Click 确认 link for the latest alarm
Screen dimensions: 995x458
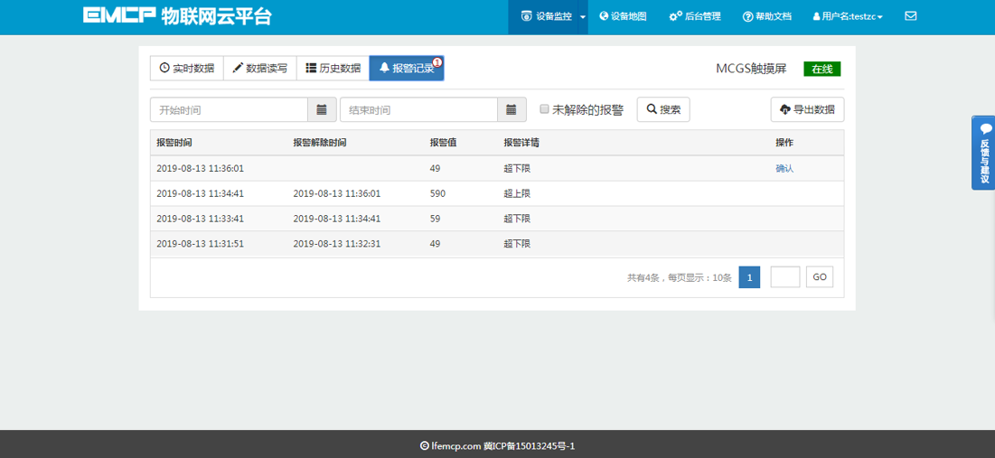click(784, 168)
